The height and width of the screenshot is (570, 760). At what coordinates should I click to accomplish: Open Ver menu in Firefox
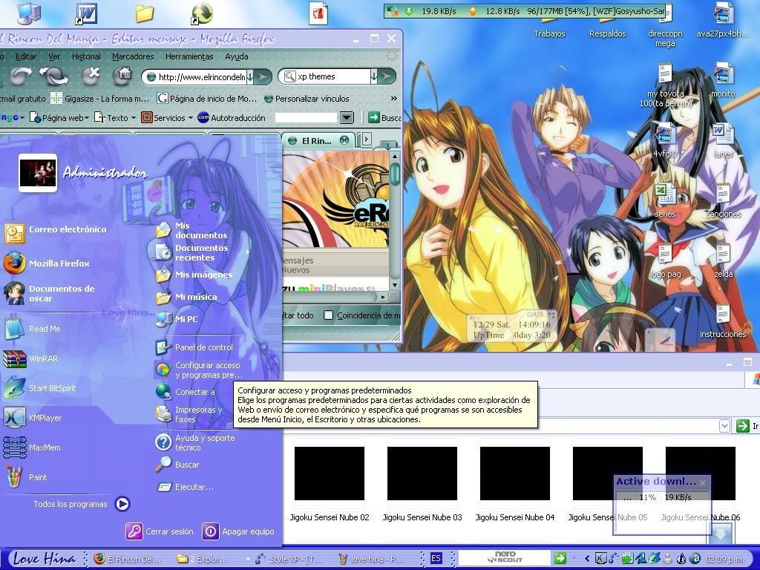point(54,56)
